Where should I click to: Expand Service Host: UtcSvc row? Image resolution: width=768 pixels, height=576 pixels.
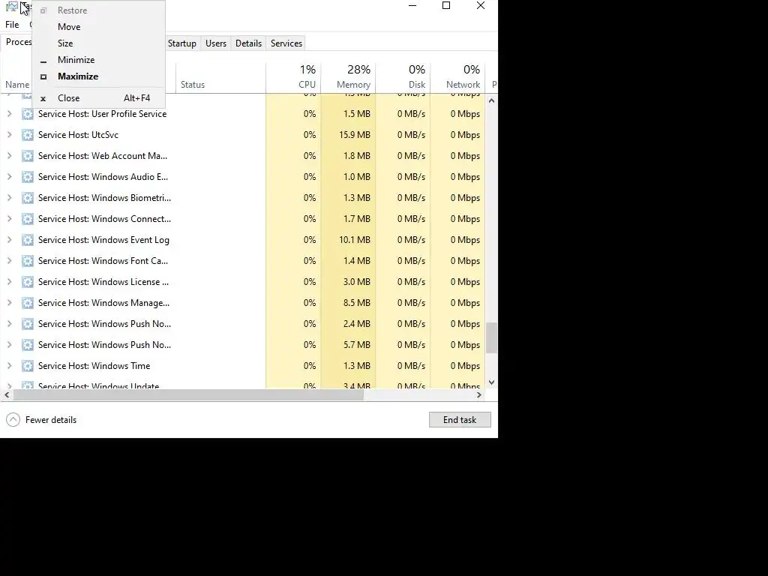(9, 135)
